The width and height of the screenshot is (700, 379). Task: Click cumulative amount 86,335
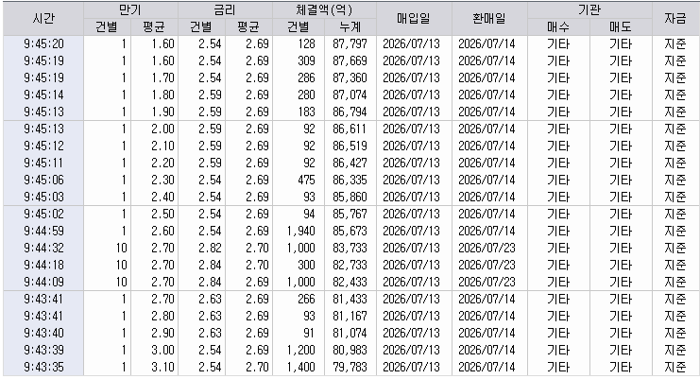coord(350,180)
